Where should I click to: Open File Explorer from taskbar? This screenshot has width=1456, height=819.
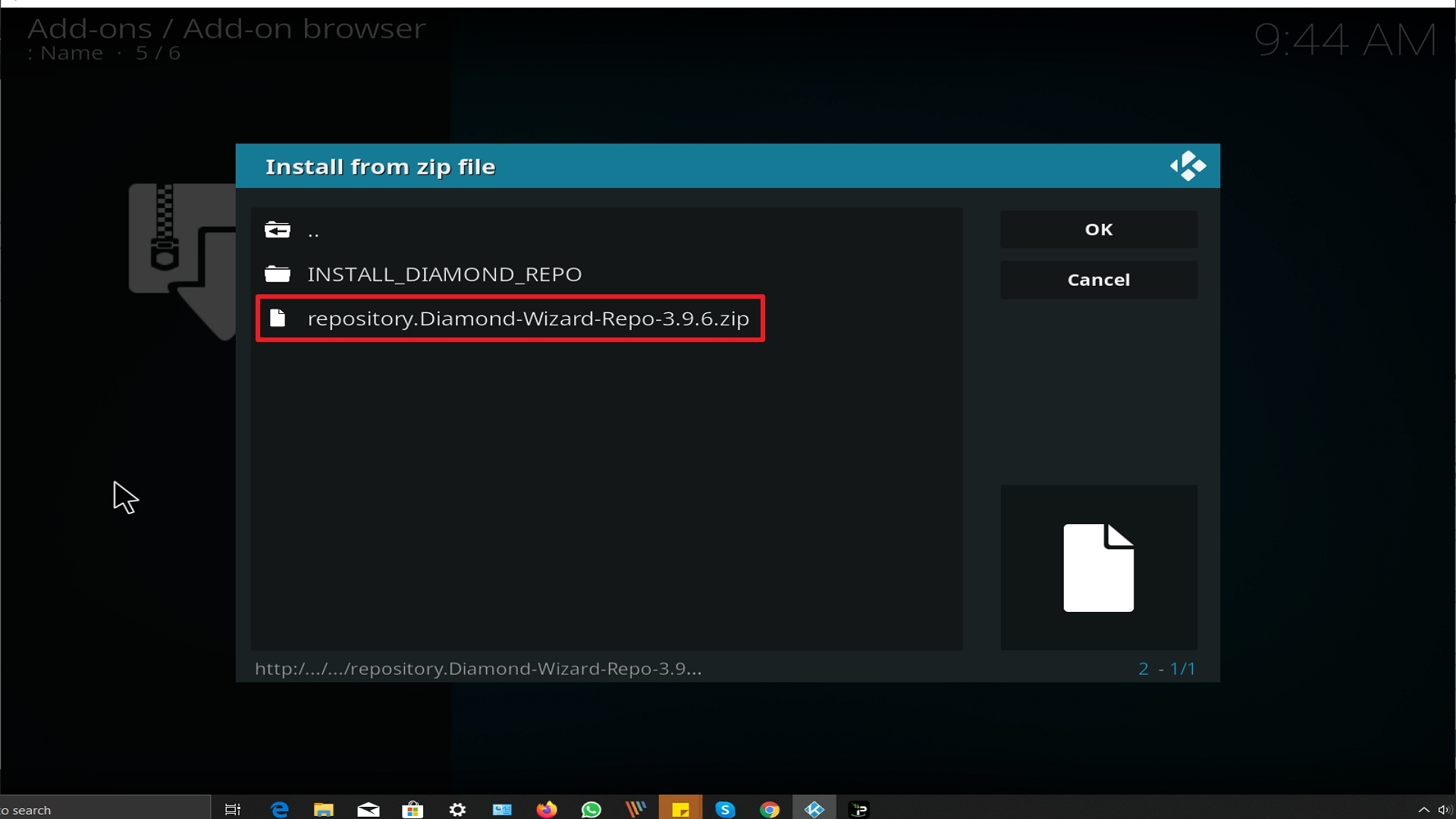coord(324,809)
